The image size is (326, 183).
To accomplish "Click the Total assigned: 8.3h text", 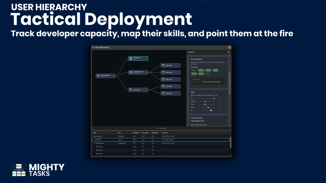I will click(x=198, y=121).
